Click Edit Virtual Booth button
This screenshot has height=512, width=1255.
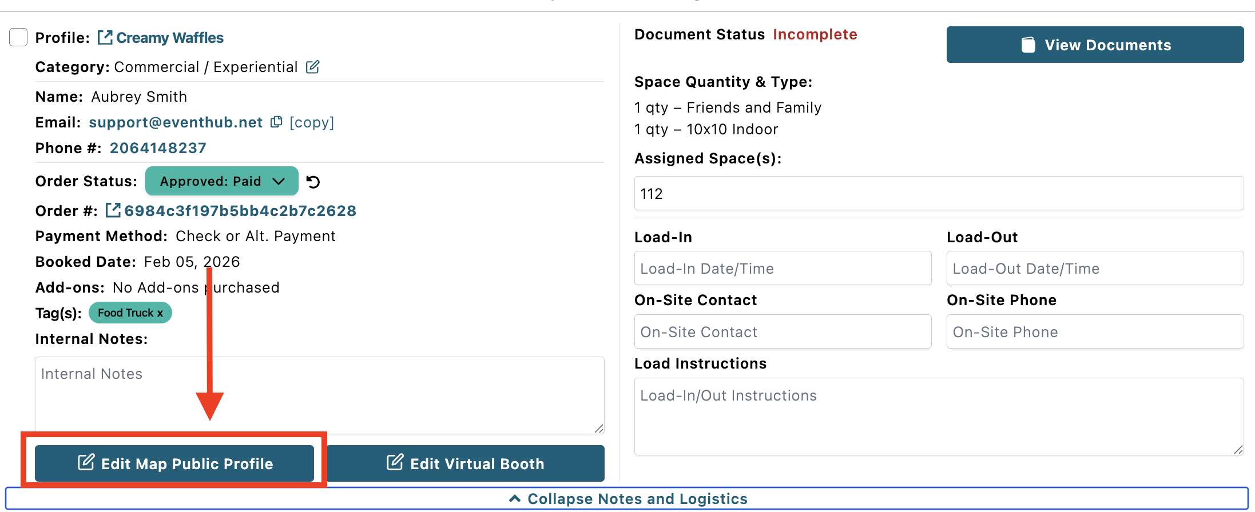pyautogui.click(x=465, y=463)
